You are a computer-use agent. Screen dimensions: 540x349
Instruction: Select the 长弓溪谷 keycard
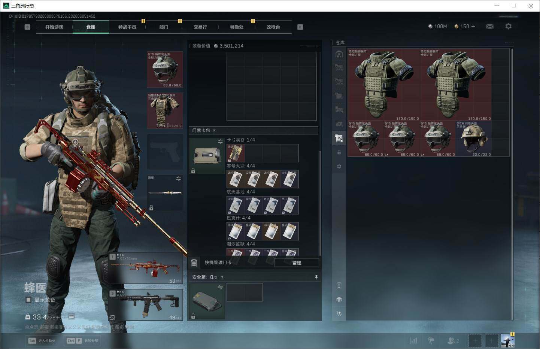coord(236,153)
